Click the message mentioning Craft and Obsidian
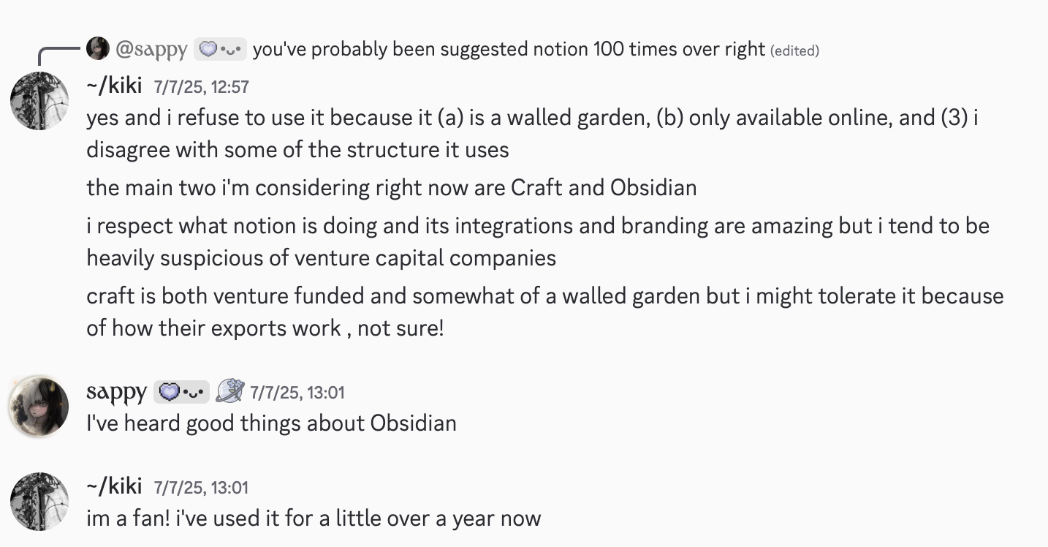The image size is (1048, 547). (x=391, y=188)
